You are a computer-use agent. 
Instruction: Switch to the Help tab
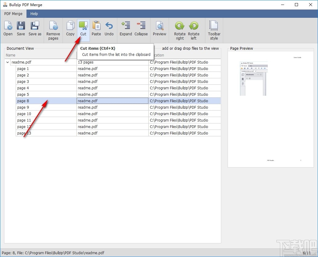34,14
